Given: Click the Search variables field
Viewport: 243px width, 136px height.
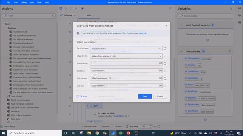Looking at the screenshot, I should pos(205,16).
